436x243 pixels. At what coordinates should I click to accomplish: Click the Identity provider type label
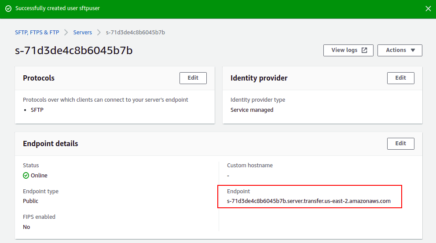258,100
